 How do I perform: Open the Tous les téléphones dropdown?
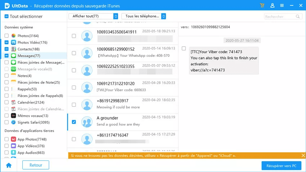[163, 16]
